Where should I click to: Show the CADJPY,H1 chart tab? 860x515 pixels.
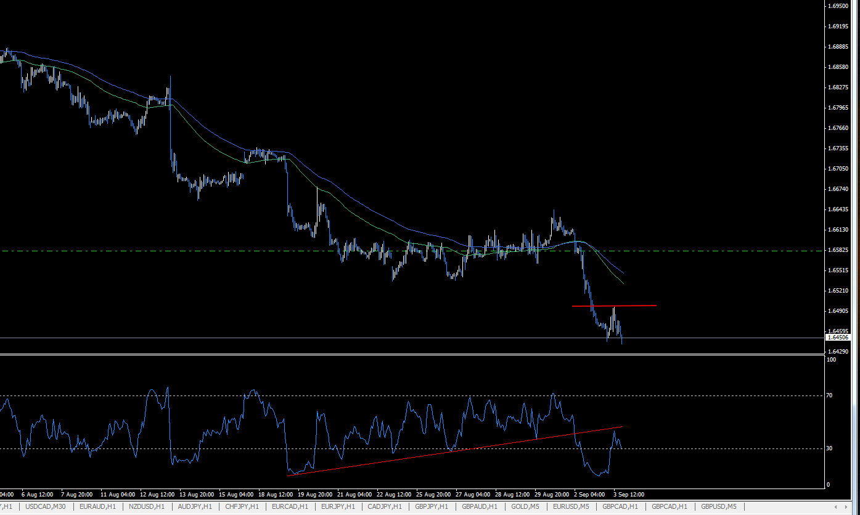coord(385,506)
